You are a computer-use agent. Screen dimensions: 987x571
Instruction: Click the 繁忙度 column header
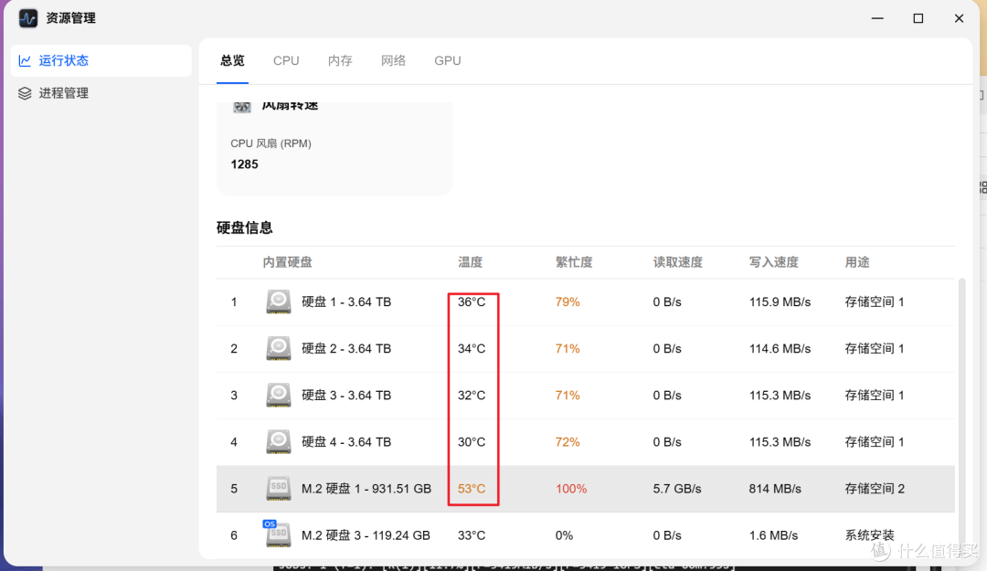click(x=573, y=262)
